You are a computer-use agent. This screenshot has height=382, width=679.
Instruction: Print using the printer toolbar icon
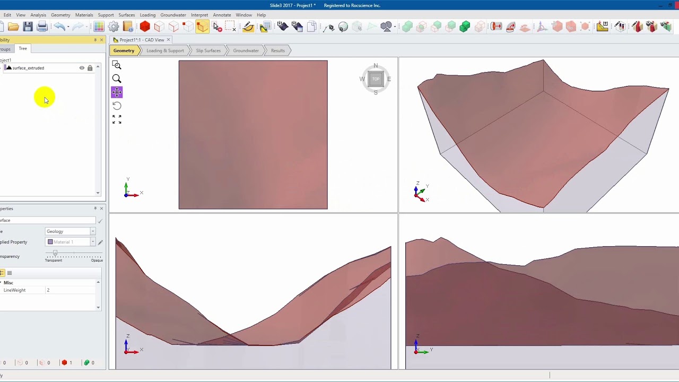(42, 27)
